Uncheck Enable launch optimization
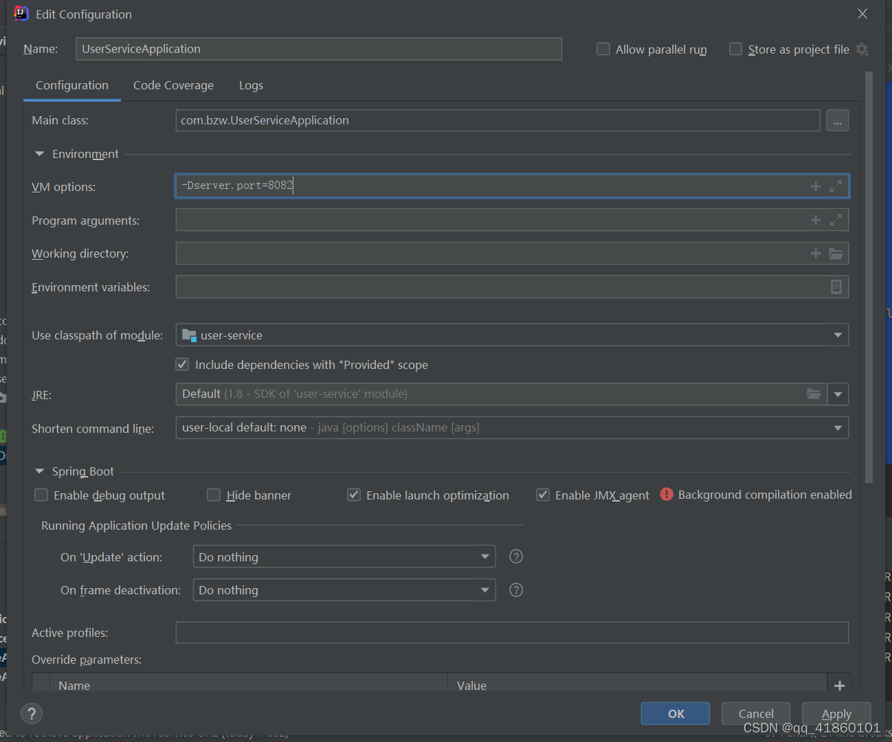The image size is (892, 742). coord(354,495)
